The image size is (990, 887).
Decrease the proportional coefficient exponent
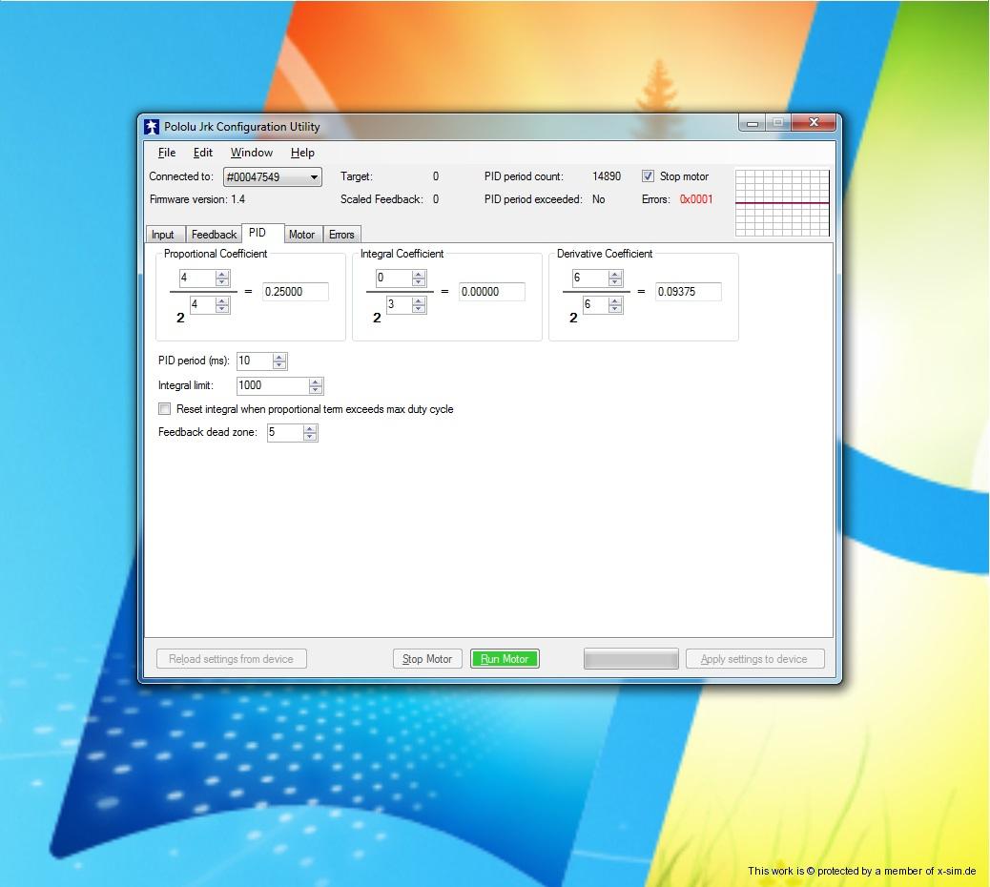coord(222,309)
